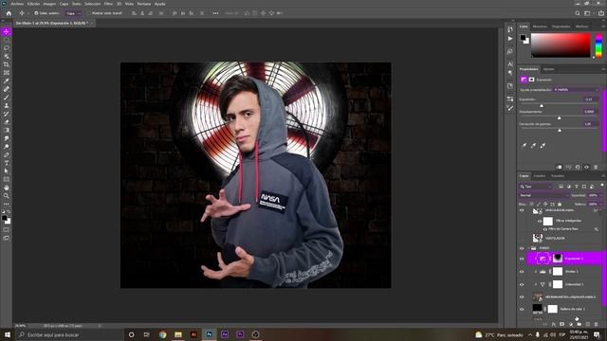Viewport: 607px width, 341px height.
Task: Open the Ajuste preestablecido dropdown
Action: (576, 89)
